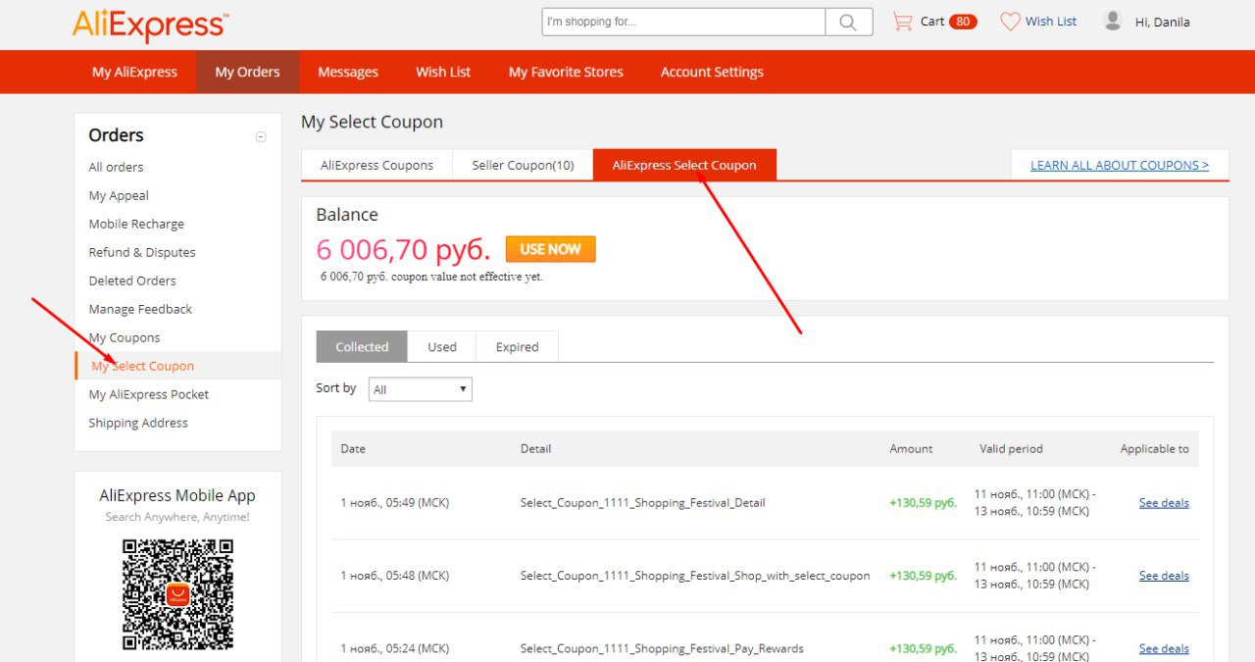Screen dimensions: 1255x662
Task: Open Deleted Orders in sidebar
Action: (132, 280)
